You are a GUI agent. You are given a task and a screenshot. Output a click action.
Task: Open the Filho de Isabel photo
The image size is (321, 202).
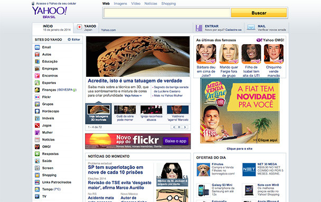[x=251, y=54]
